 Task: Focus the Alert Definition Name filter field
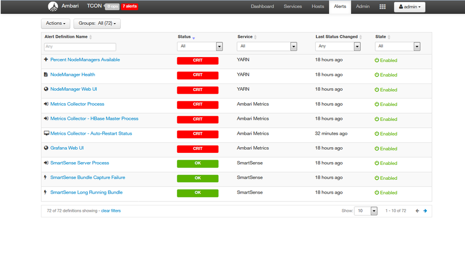80,47
